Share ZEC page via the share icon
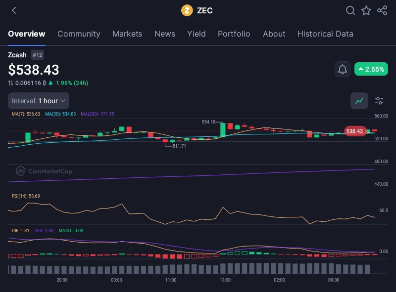The height and width of the screenshot is (292, 396). 382,10
